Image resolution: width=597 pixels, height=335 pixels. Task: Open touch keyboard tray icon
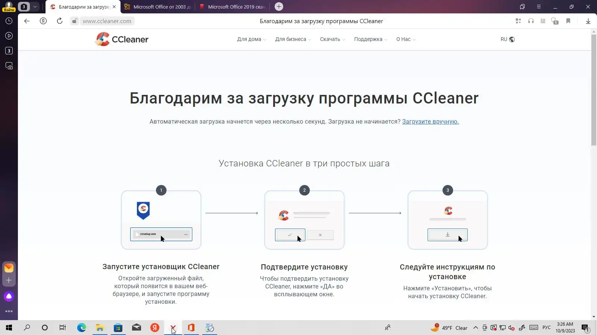coord(534,328)
